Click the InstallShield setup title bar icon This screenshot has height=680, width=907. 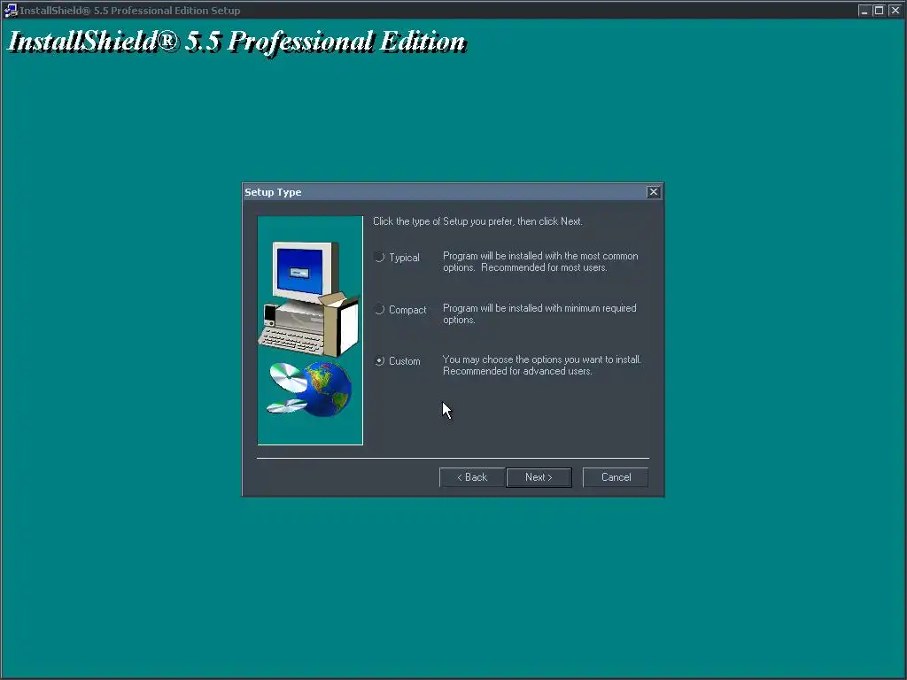point(11,10)
